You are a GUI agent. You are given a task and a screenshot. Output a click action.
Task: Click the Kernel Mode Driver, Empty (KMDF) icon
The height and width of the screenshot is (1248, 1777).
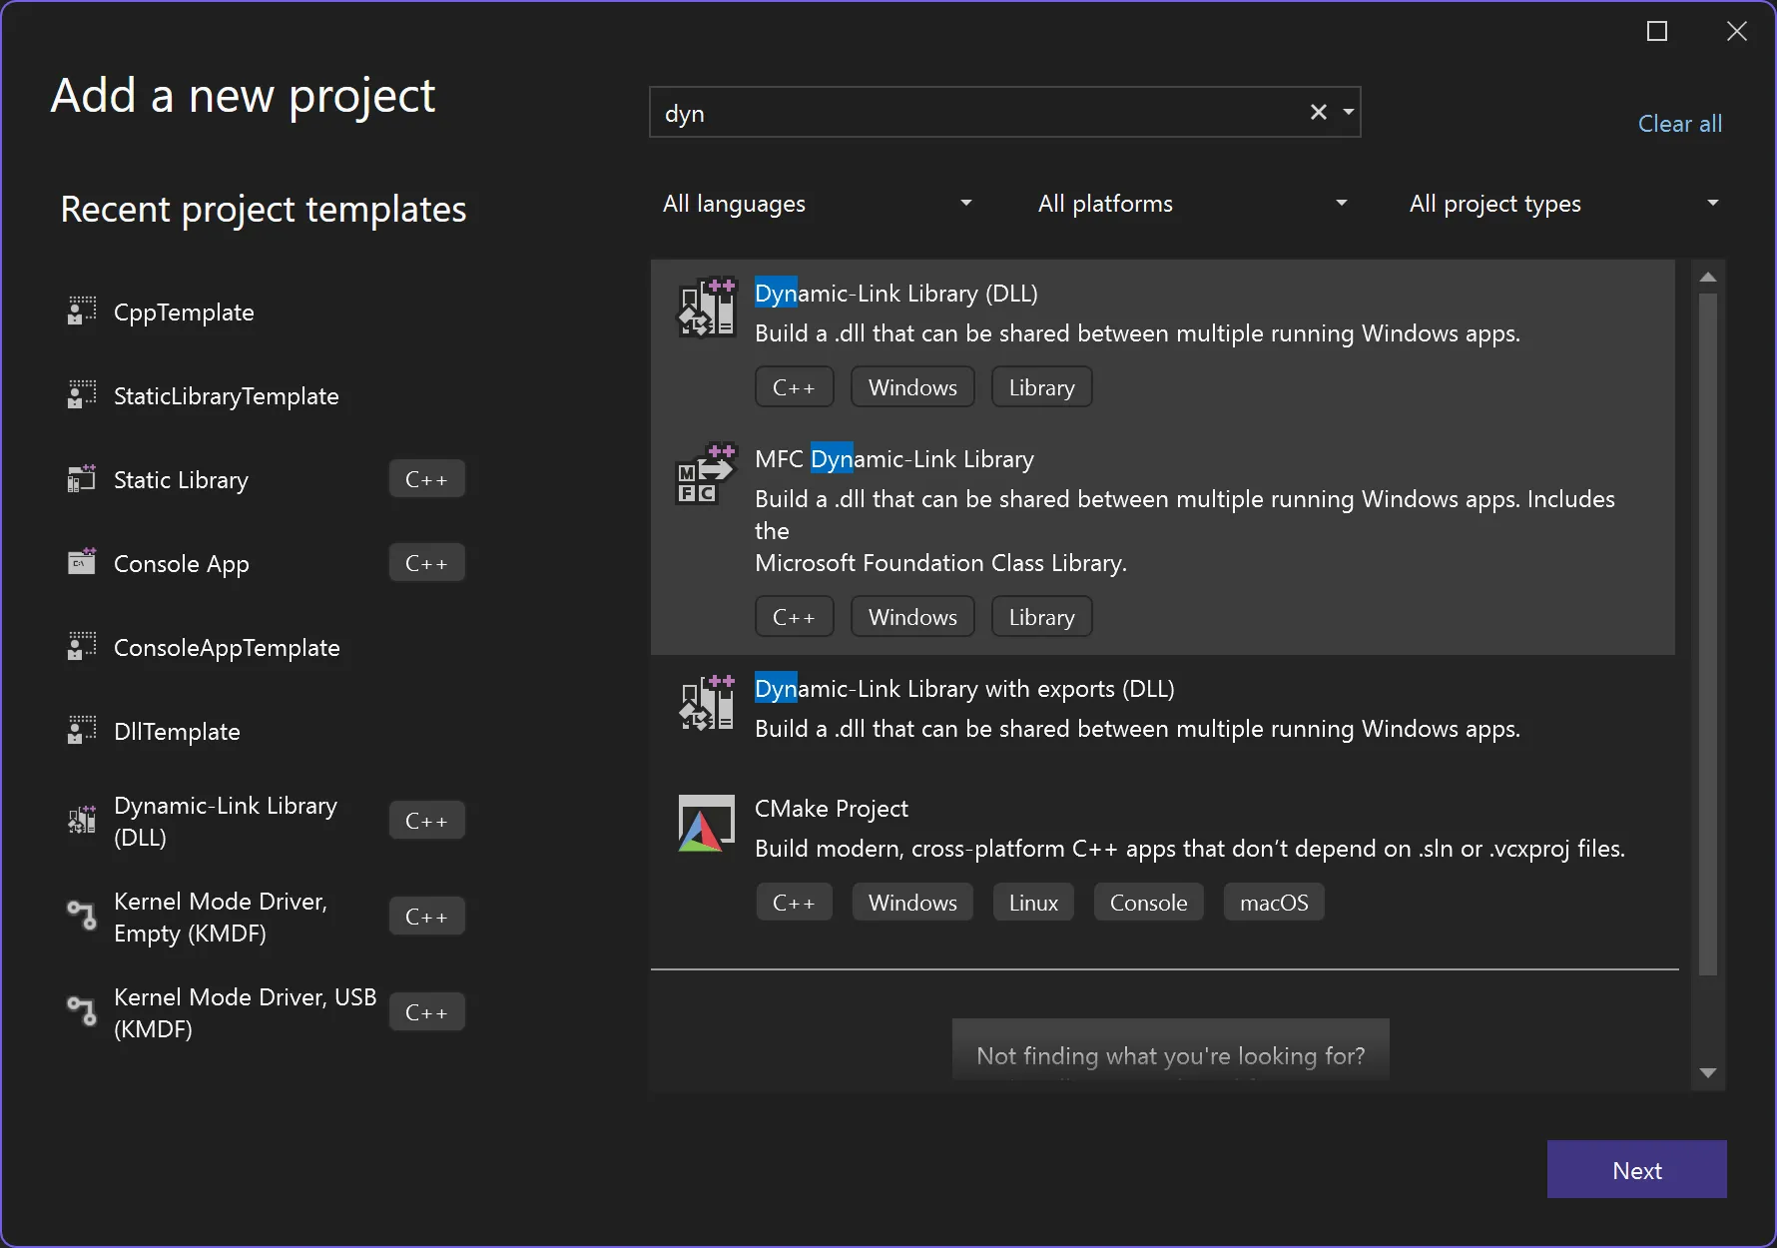82,916
